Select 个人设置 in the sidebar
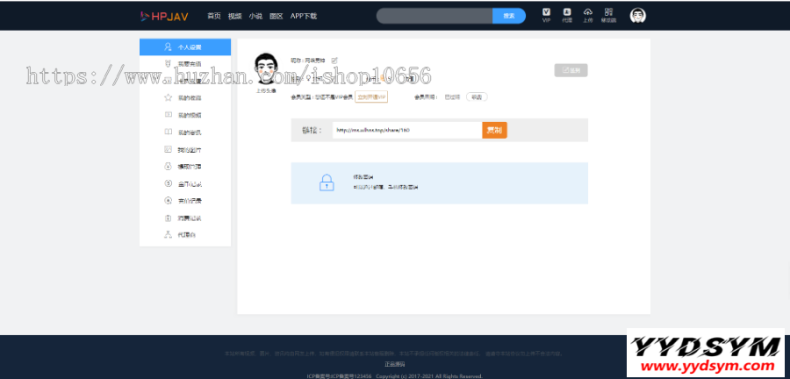This screenshot has height=379, width=790. (185, 46)
